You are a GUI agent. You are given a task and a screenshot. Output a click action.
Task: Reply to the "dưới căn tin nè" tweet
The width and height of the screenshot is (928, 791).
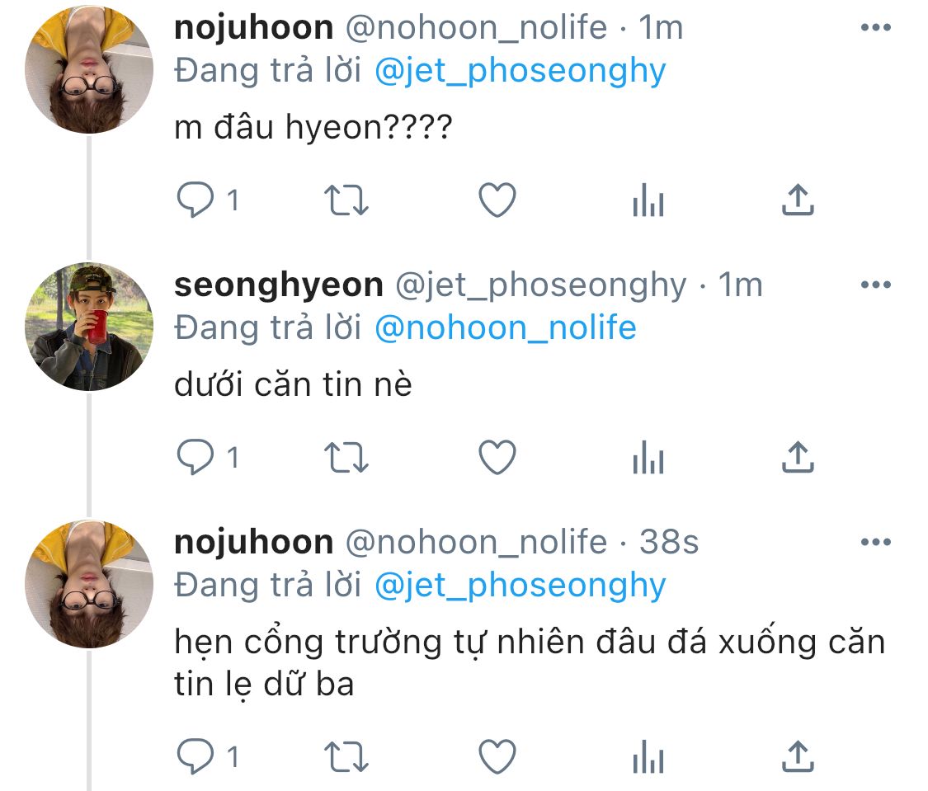coord(195,458)
